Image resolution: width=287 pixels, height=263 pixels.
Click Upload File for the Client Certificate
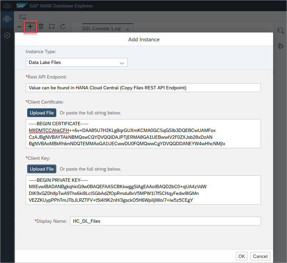42,113
